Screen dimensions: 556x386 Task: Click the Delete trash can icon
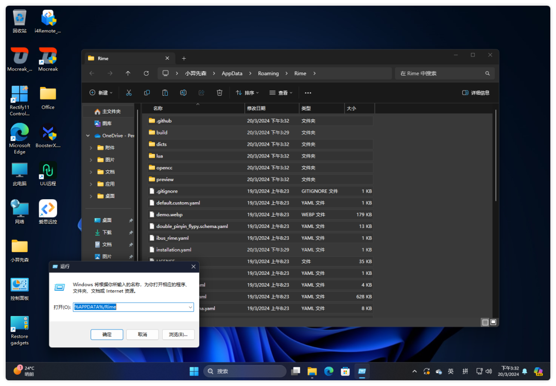[x=219, y=93]
